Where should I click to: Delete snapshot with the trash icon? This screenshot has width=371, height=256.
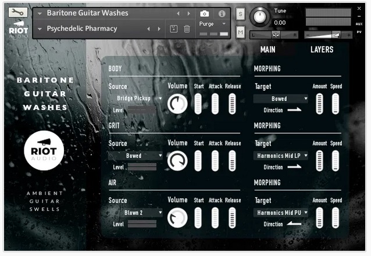(187, 29)
